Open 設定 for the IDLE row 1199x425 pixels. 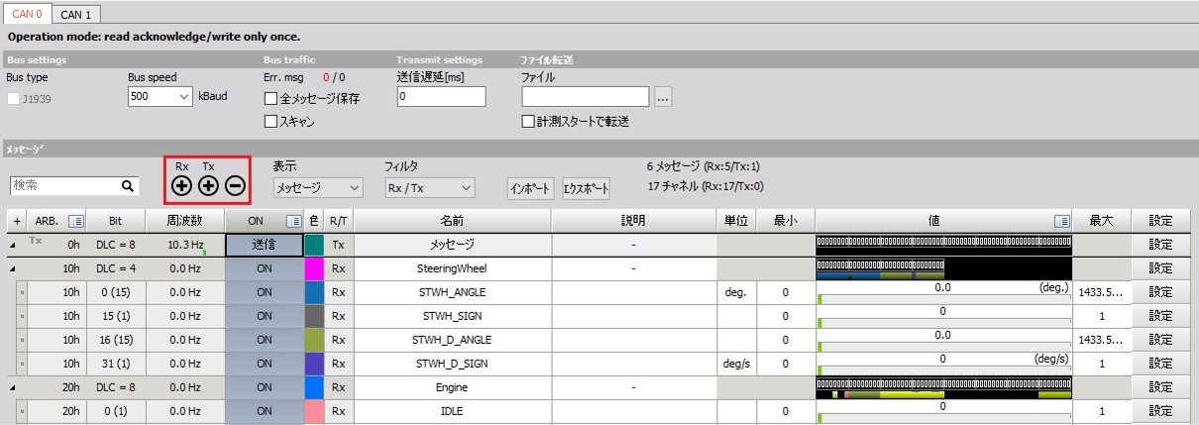[x=1159, y=411]
